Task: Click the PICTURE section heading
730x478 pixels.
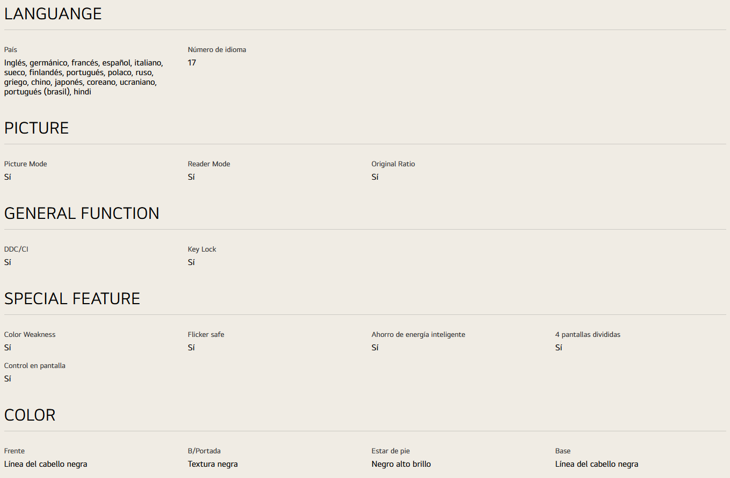Action: (x=37, y=128)
